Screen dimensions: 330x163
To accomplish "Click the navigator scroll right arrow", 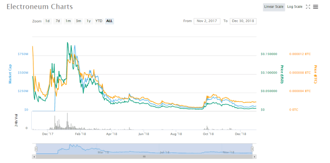I will 255,157.
